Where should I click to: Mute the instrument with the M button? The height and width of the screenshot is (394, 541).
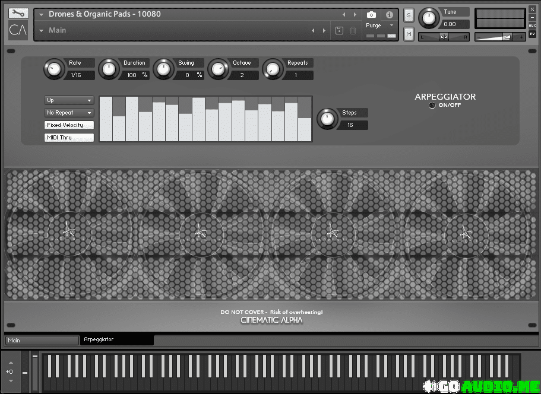point(409,34)
